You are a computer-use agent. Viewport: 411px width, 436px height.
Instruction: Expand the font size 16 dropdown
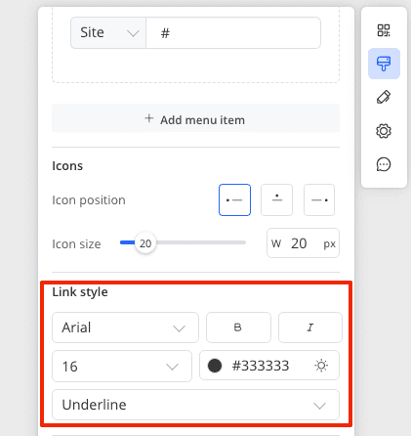[122, 367]
